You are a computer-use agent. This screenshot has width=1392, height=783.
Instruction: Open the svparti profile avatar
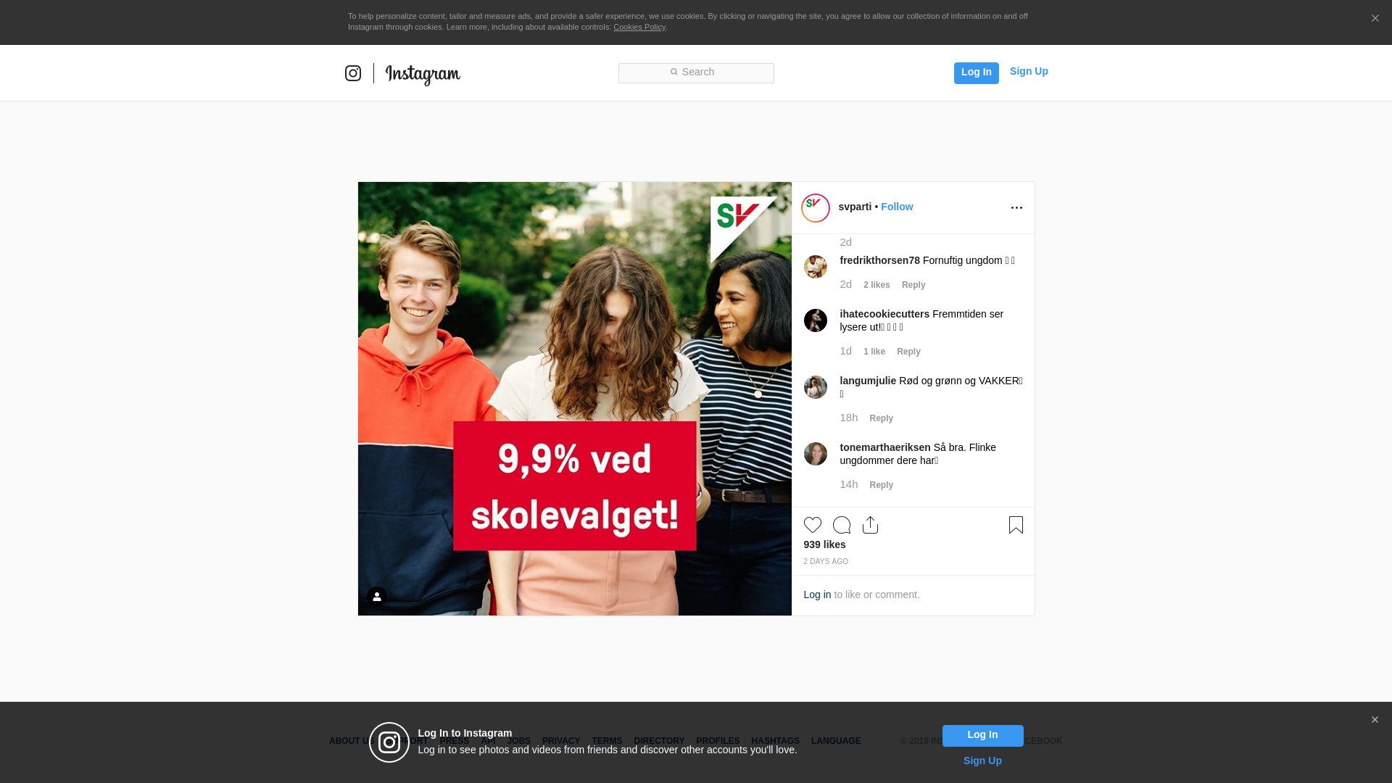pos(816,208)
